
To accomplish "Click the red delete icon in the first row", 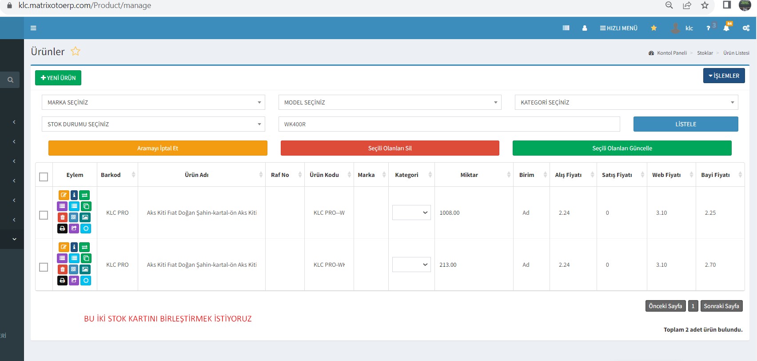I will click(x=63, y=217).
